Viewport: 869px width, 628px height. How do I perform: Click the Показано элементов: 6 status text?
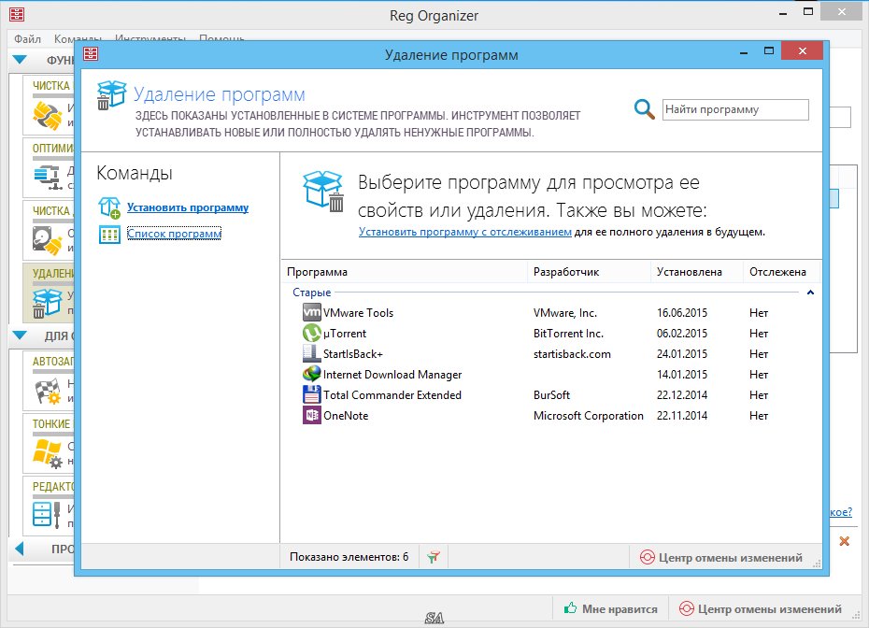(x=349, y=556)
